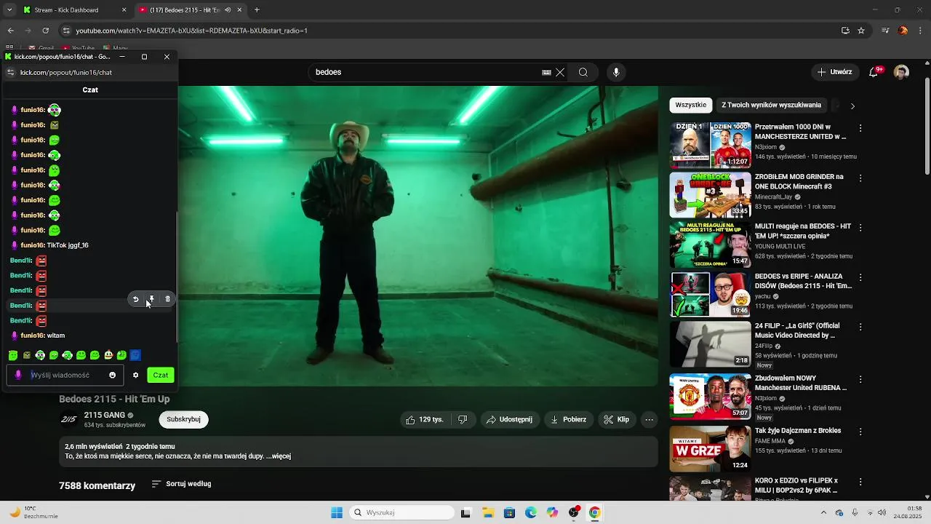Open options for Zbudowałem NOWY Manchester video
The height and width of the screenshot is (524, 931).
click(x=860, y=380)
